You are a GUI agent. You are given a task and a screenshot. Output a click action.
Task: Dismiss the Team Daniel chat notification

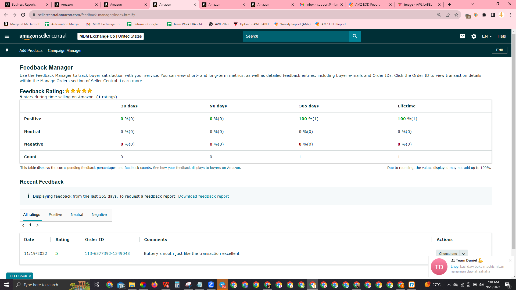(510, 260)
